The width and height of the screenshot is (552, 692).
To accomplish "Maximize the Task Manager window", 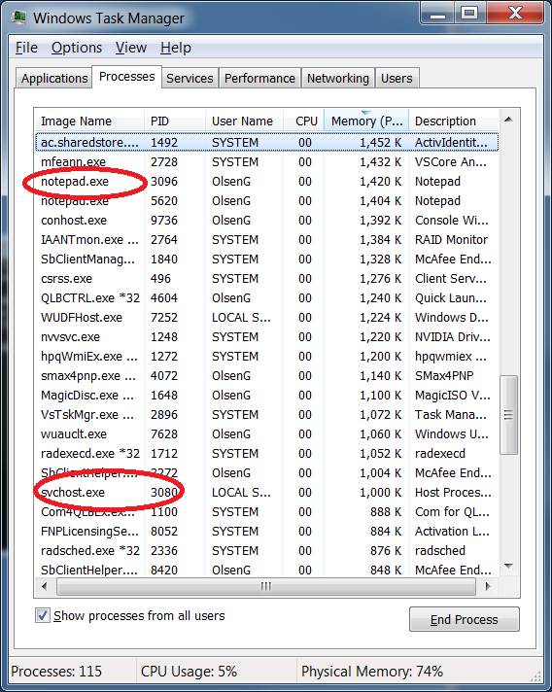I will [x=470, y=14].
